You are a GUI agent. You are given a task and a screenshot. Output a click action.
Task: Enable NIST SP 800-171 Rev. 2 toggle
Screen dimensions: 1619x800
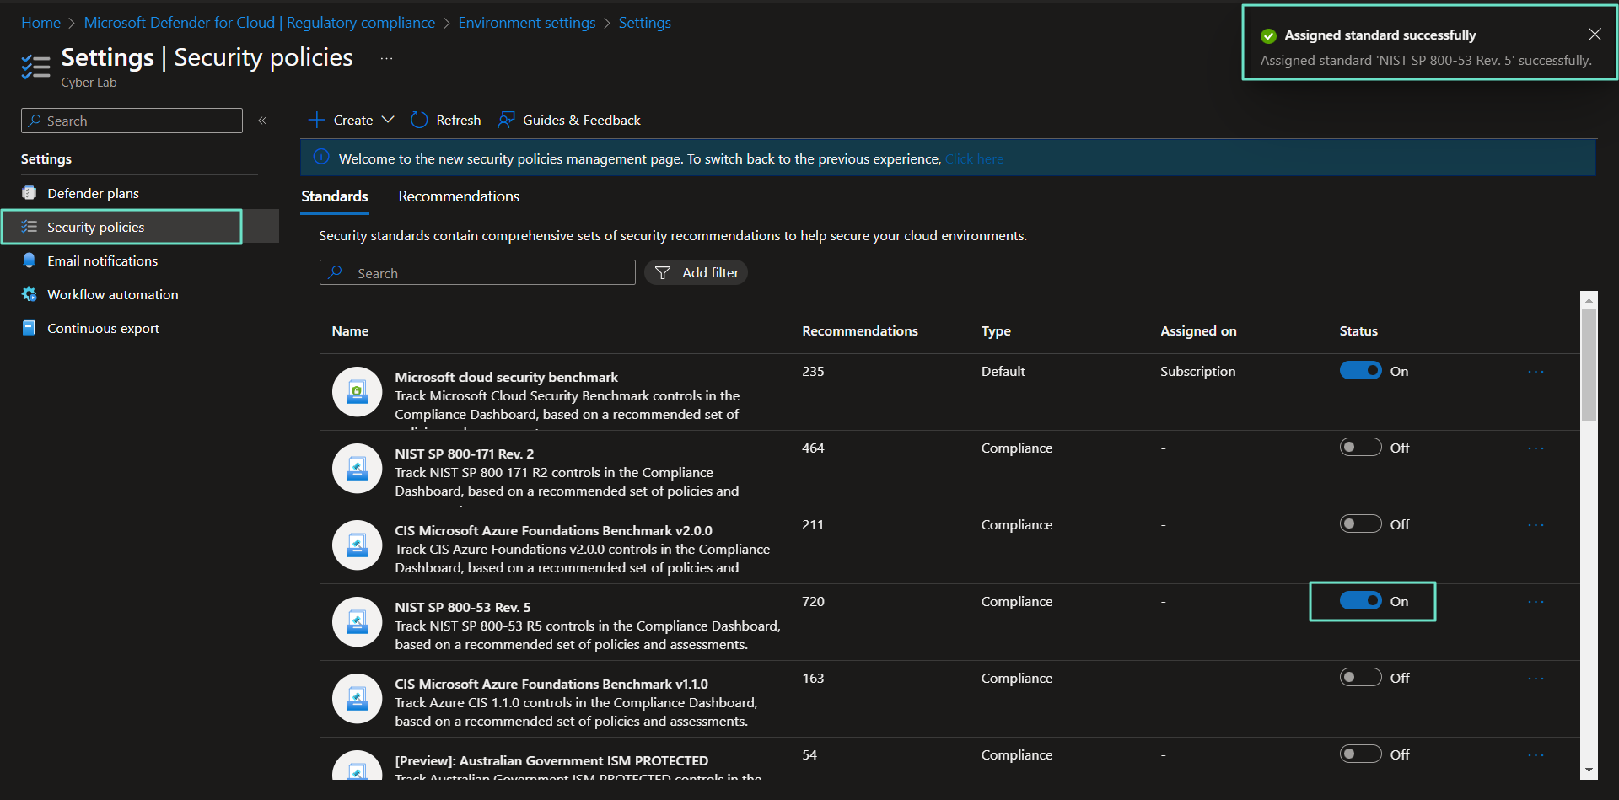1360,447
